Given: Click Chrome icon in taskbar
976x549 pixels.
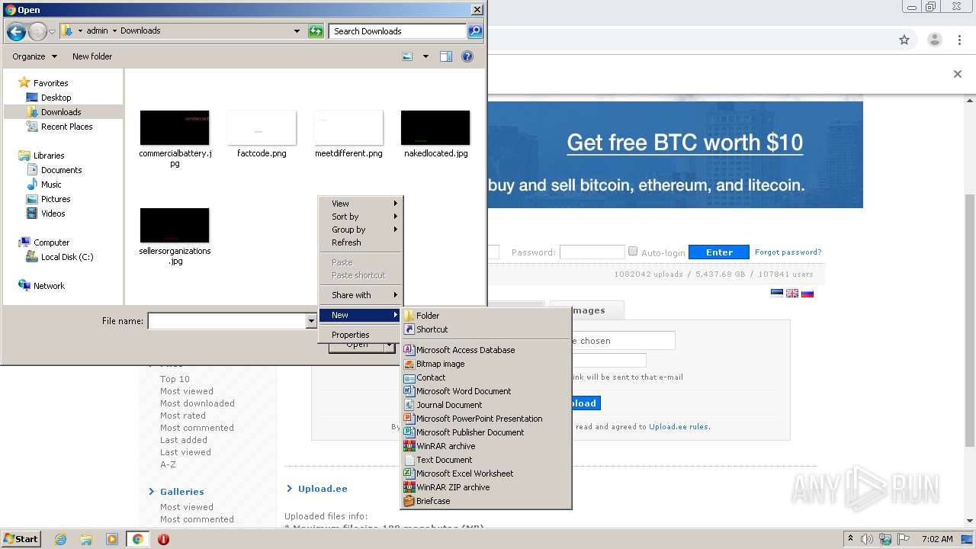Looking at the screenshot, I should click(138, 539).
